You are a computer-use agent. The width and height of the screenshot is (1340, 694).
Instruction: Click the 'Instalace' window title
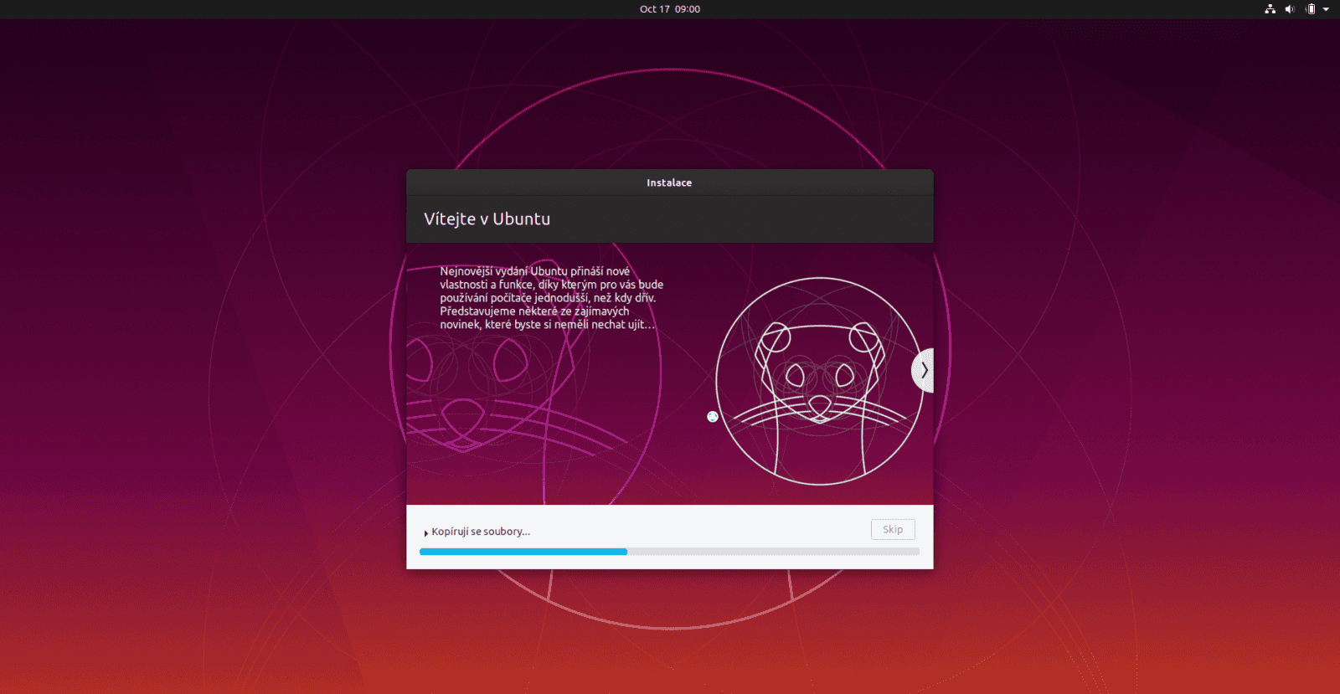point(669,182)
